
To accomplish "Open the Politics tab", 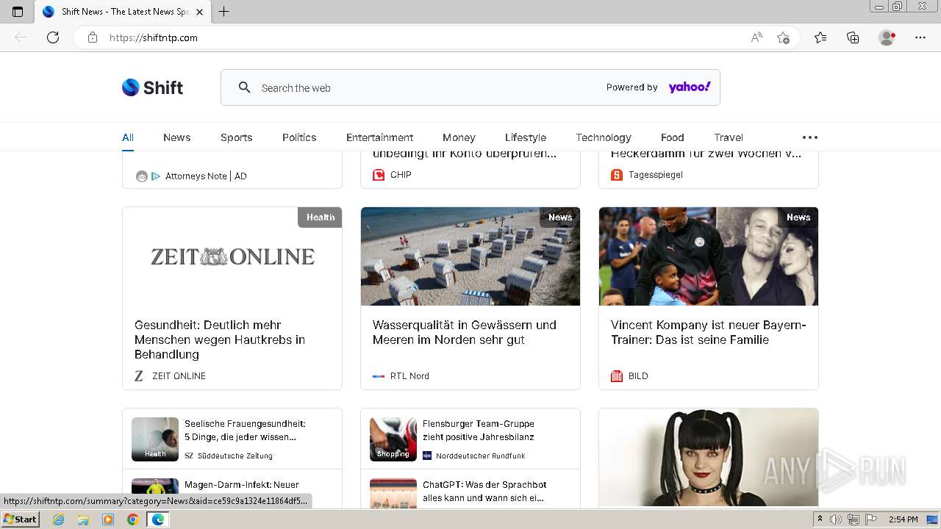I will tap(299, 137).
